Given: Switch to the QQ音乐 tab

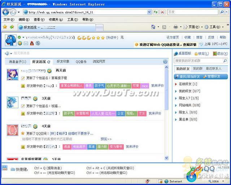Looking at the screenshot, I should pyautogui.click(x=81, y=62).
